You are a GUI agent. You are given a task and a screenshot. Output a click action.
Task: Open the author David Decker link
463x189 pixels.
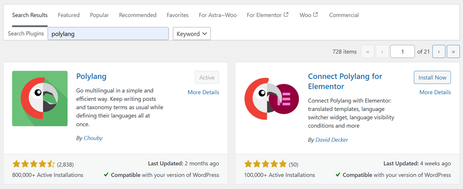coord(332,140)
